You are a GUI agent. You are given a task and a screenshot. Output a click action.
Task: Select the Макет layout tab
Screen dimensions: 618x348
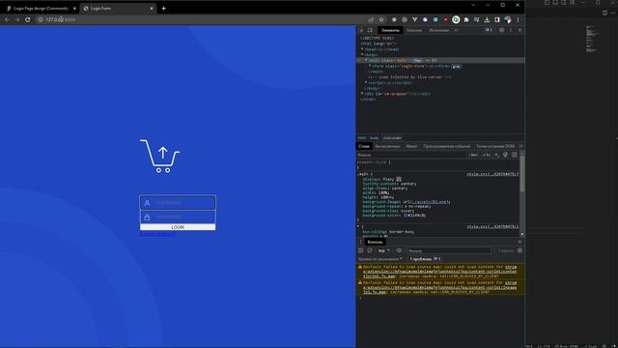click(x=411, y=146)
